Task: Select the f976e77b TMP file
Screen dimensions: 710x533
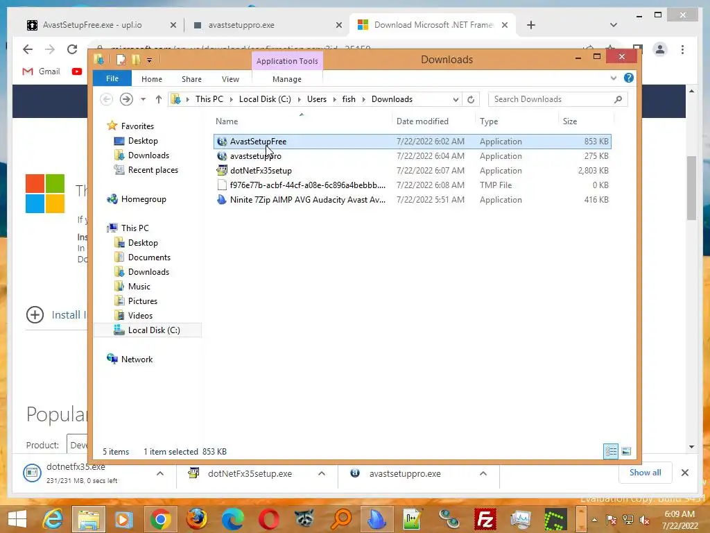Action: (412, 185)
